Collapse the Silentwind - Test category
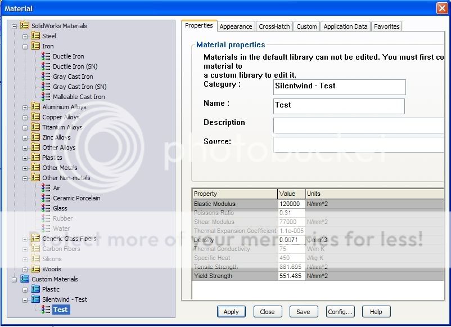451x327 pixels. 25,300
